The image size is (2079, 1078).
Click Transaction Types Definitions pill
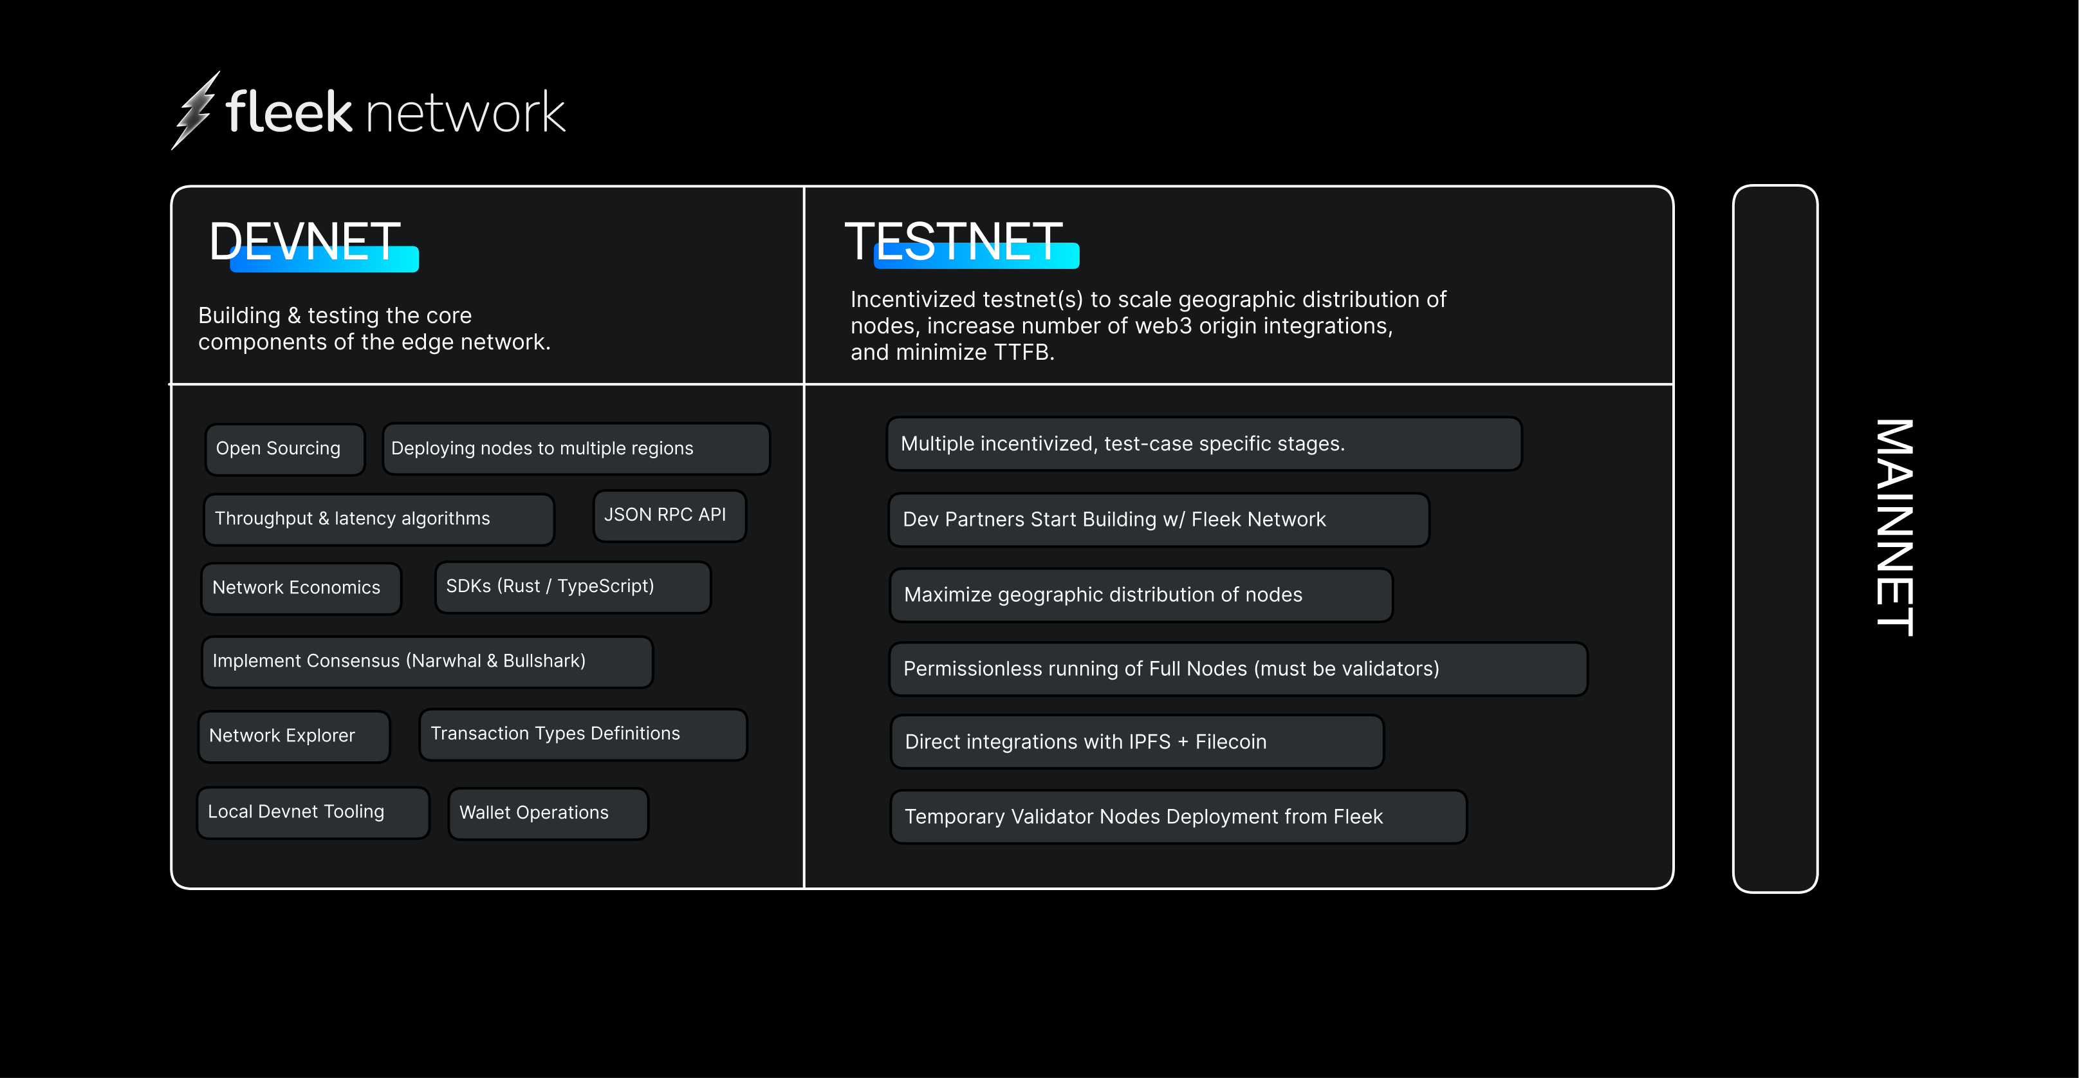tap(583, 734)
